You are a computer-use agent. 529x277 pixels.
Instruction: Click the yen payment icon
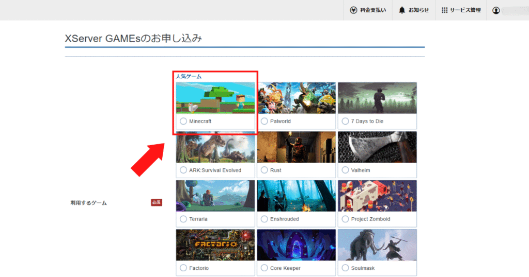point(353,10)
